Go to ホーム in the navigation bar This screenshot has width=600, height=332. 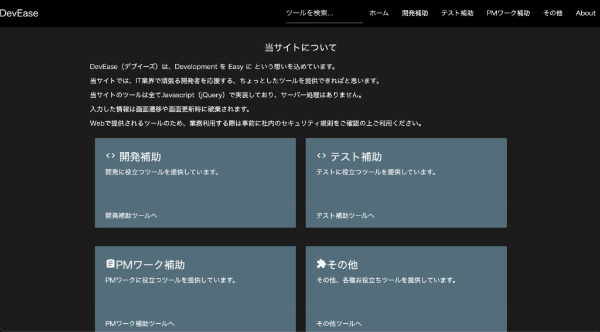(x=379, y=13)
